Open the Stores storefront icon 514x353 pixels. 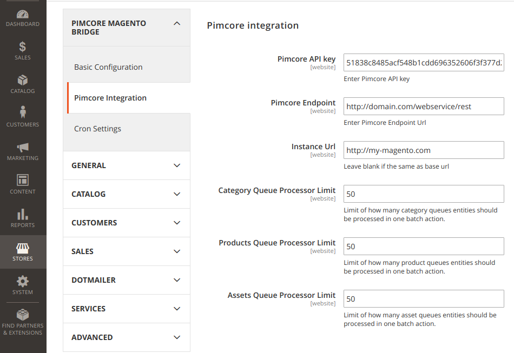[23, 248]
